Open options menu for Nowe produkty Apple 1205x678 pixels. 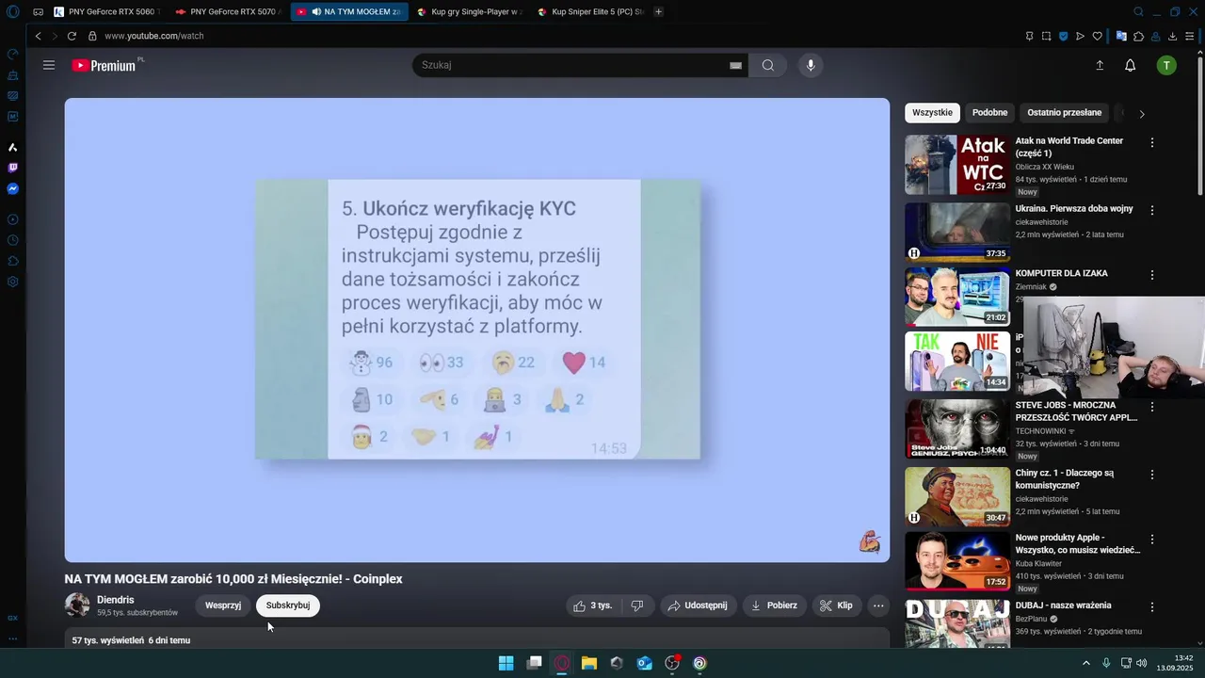pyautogui.click(x=1152, y=540)
